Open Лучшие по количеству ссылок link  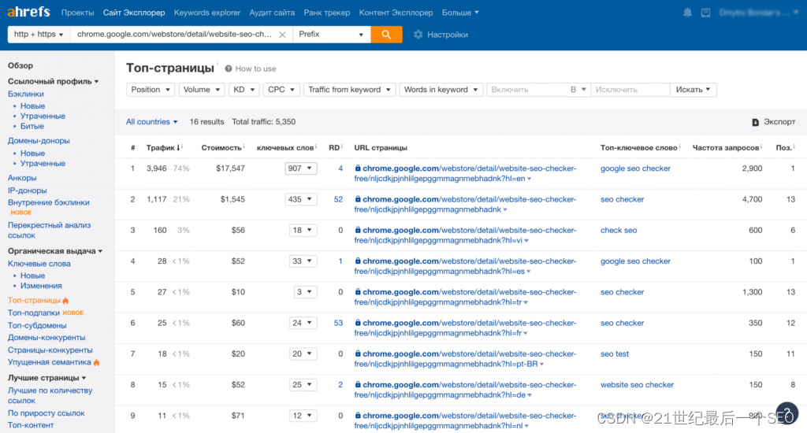[x=50, y=395]
